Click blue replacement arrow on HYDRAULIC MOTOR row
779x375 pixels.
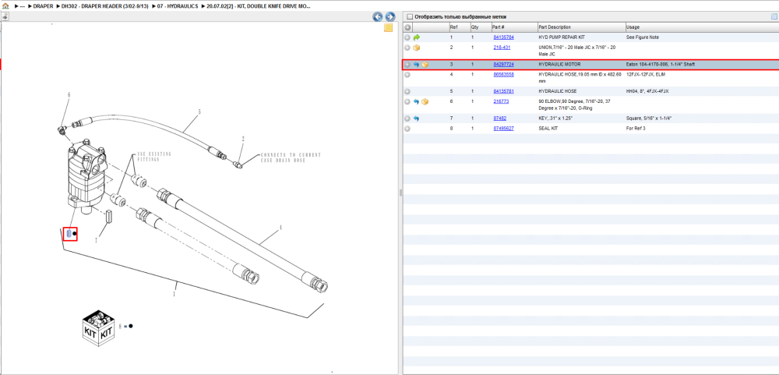[x=416, y=65]
